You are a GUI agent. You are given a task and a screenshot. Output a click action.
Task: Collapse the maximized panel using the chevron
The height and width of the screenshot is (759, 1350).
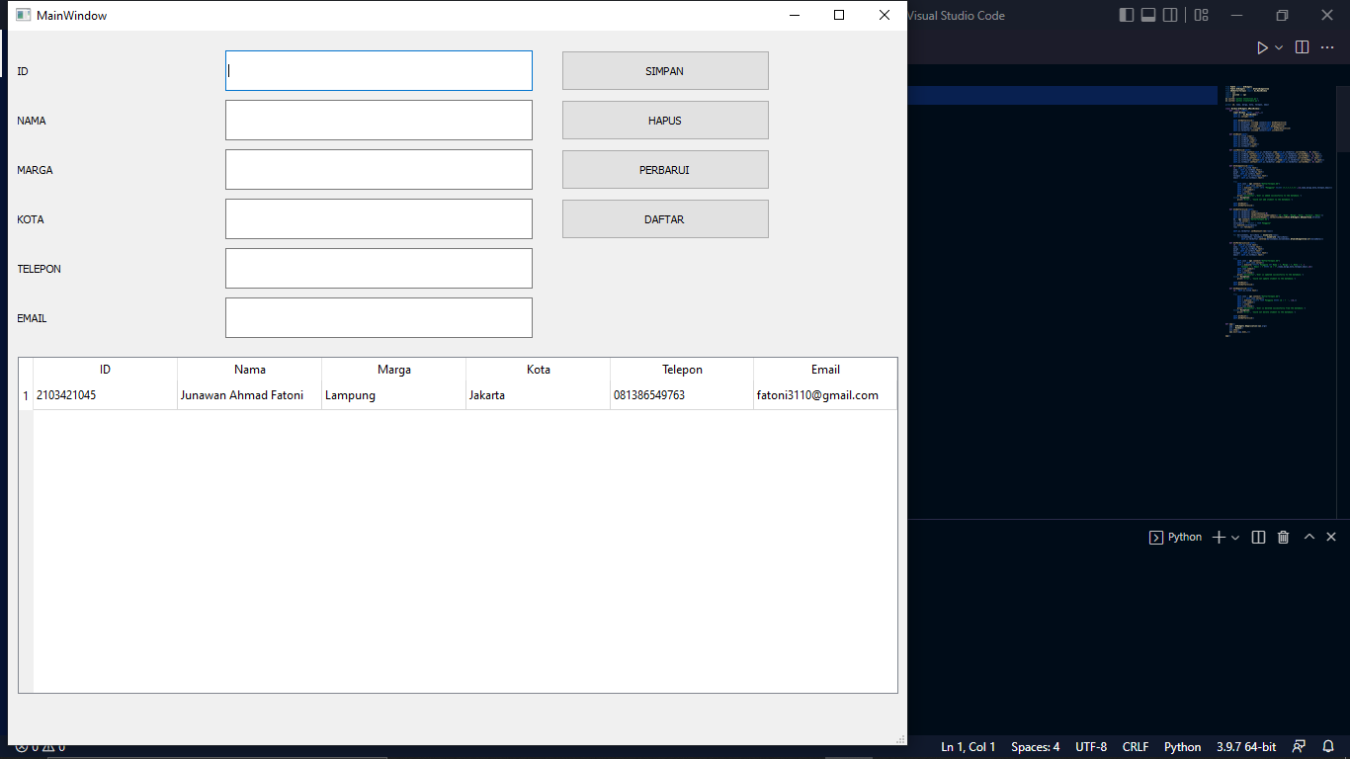pyautogui.click(x=1308, y=537)
